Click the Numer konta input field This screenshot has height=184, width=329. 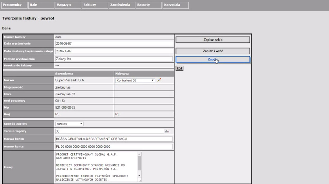tap(114, 147)
